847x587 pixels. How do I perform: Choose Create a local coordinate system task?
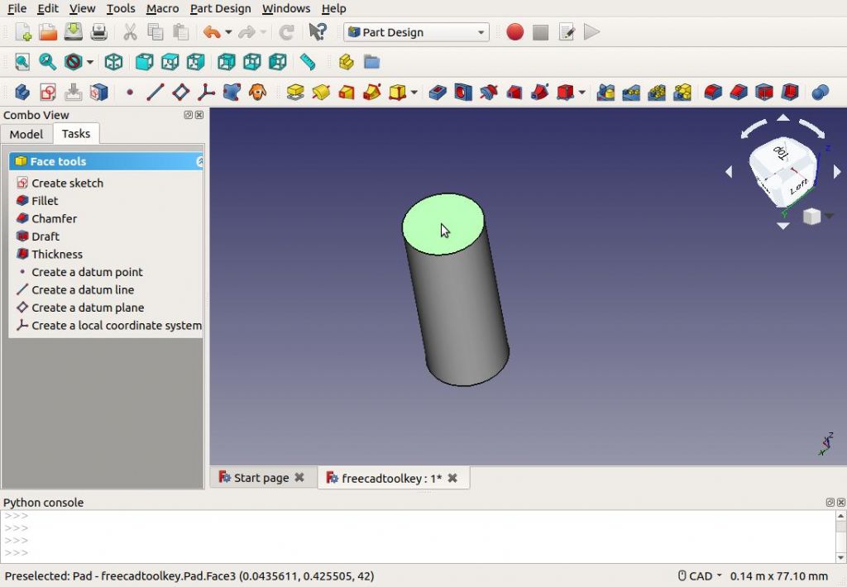(x=116, y=326)
